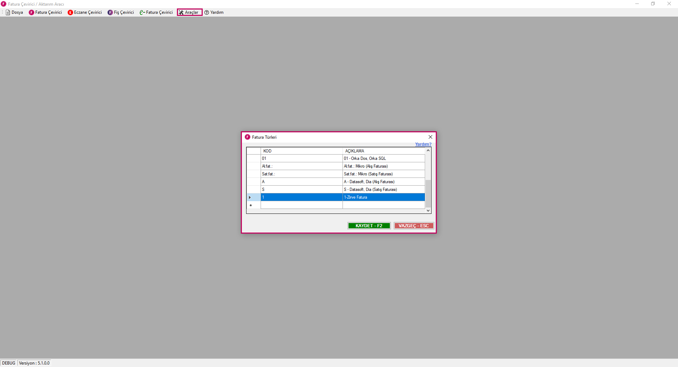Click the app icon in main title bar
The height and width of the screenshot is (367, 678).
click(x=4, y=4)
